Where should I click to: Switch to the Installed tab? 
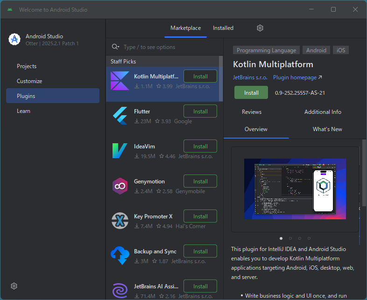pyautogui.click(x=223, y=28)
